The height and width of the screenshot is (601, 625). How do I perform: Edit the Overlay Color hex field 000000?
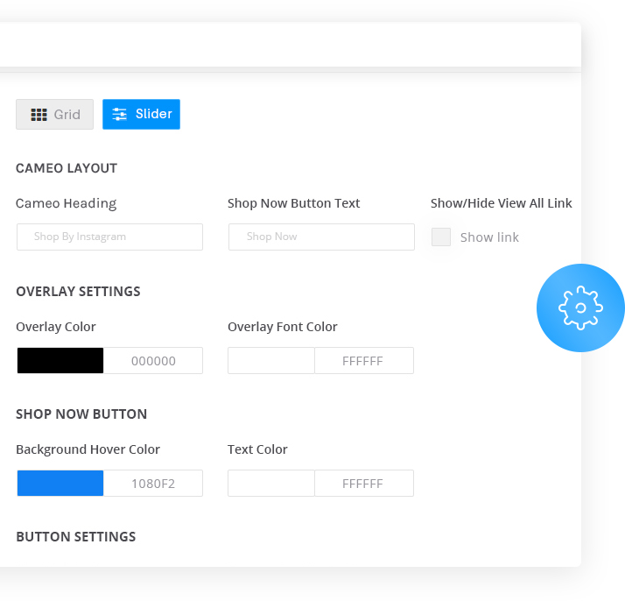click(153, 361)
